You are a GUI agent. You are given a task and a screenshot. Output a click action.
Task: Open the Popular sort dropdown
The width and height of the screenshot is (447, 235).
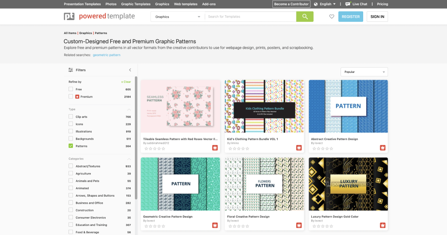(x=364, y=72)
